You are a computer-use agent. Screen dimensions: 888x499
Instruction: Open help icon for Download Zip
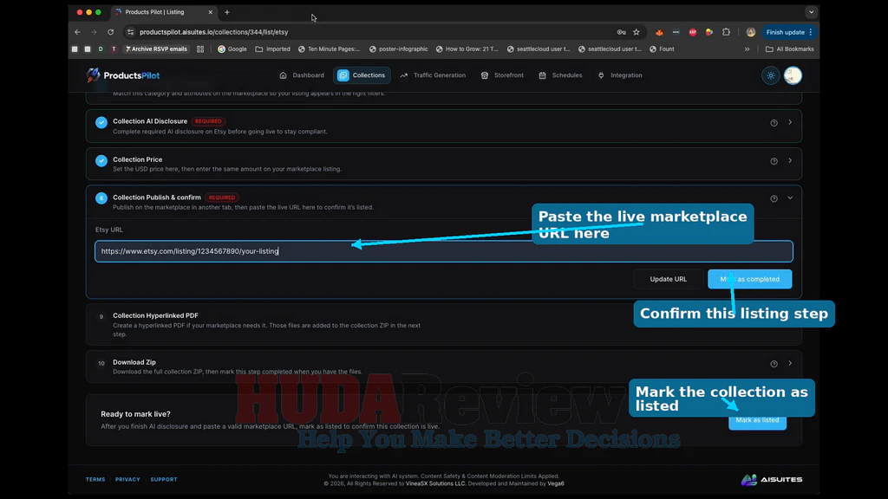click(x=774, y=364)
